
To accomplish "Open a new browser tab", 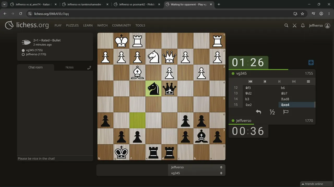I will 219,4.
